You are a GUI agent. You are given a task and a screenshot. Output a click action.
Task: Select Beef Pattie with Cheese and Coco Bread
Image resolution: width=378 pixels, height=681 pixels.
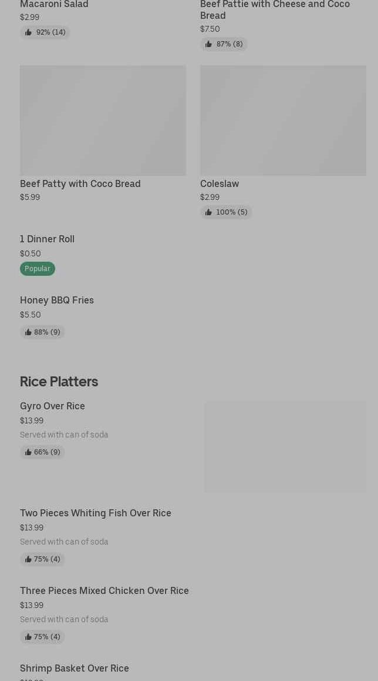coord(275,9)
